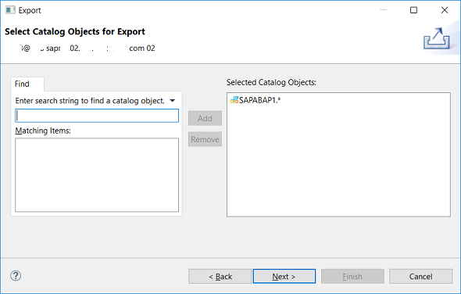The height and width of the screenshot is (294, 461).
Task: Maximize the Export dialog window
Action: pos(413,10)
